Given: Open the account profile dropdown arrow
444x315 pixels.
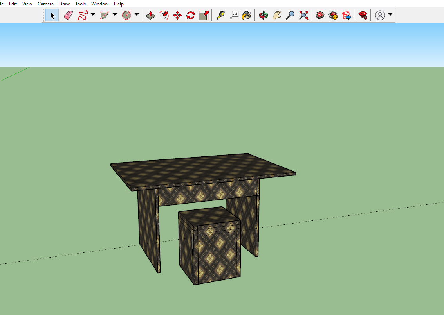Looking at the screenshot, I should 390,15.
